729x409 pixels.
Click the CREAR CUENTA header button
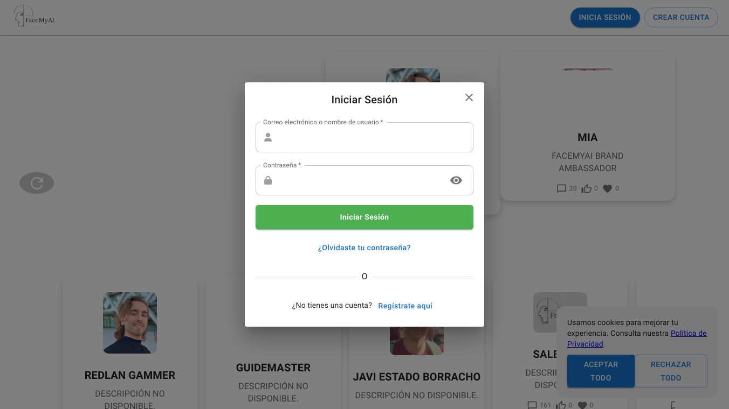[x=681, y=17]
